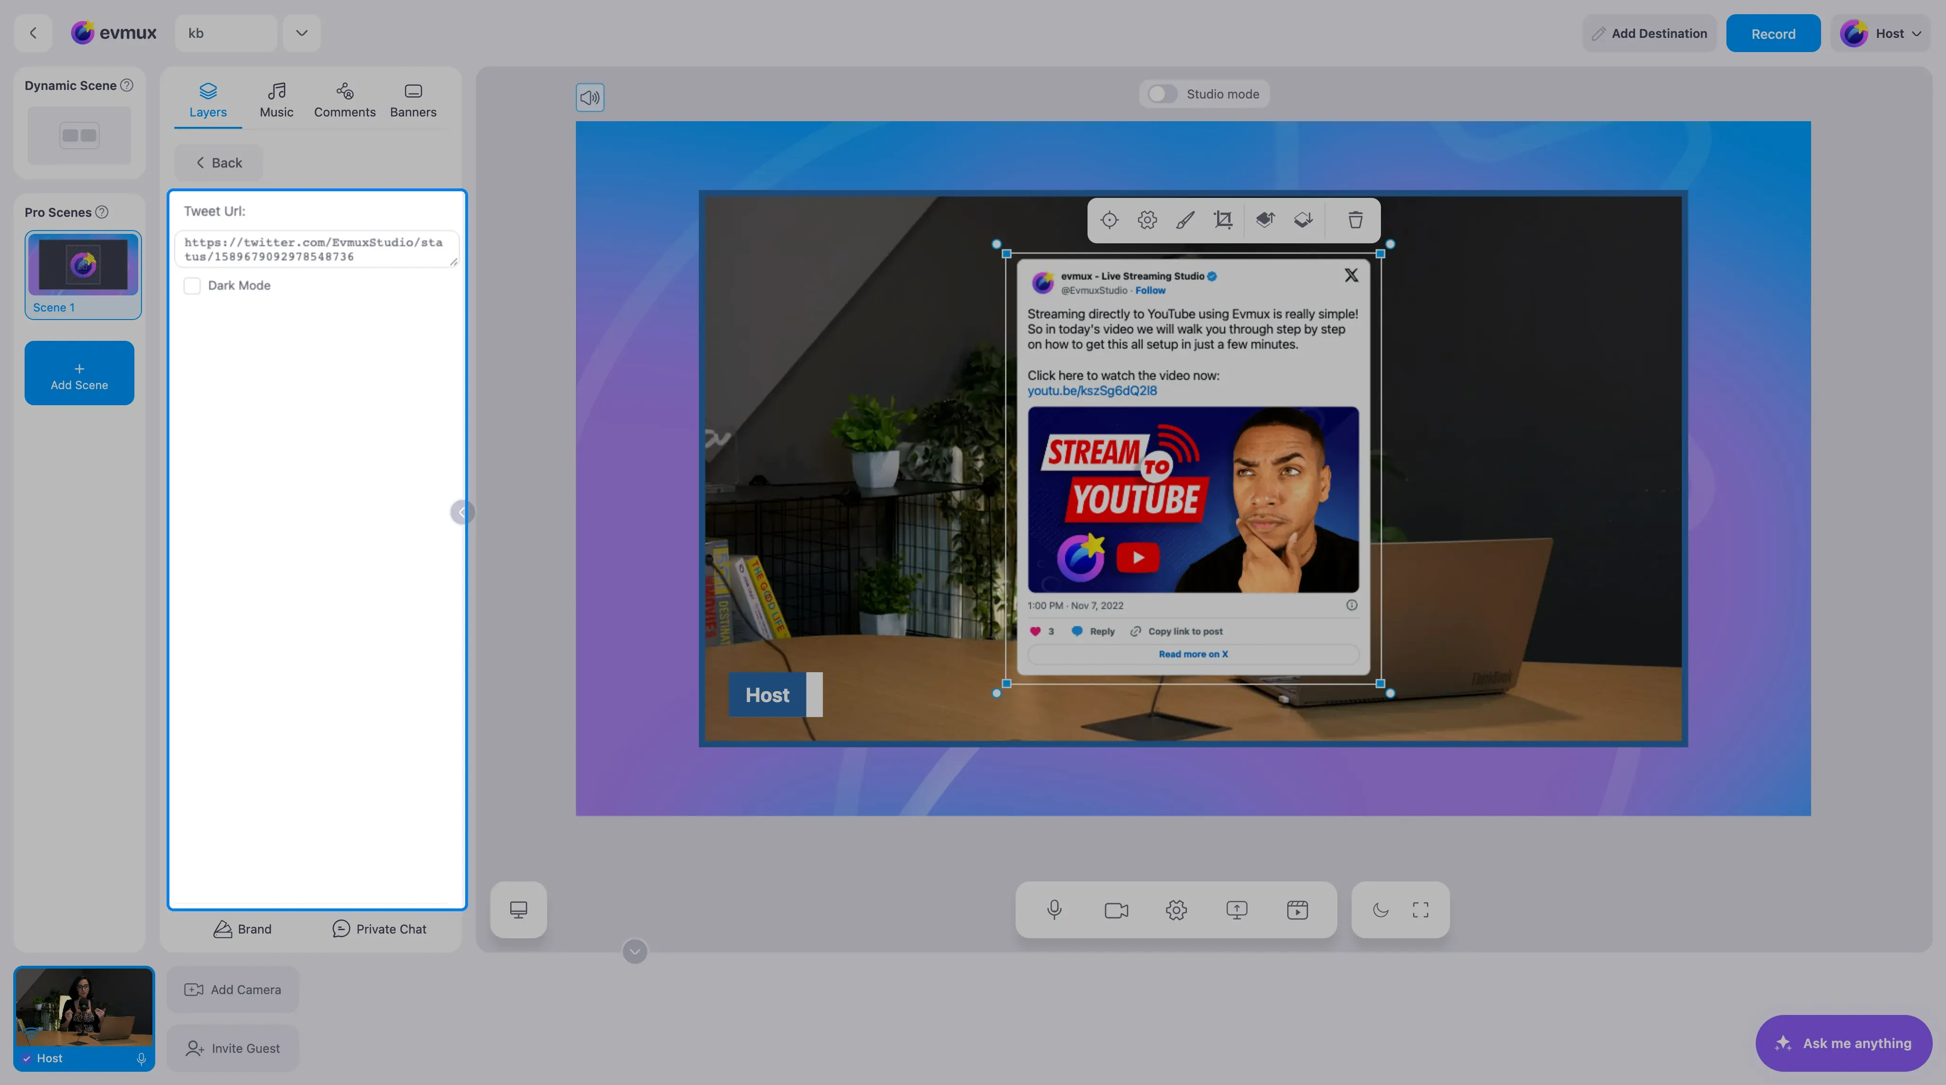The width and height of the screenshot is (1946, 1085).
Task: Open layer settings gear in floating toolbar
Action: click(x=1147, y=220)
